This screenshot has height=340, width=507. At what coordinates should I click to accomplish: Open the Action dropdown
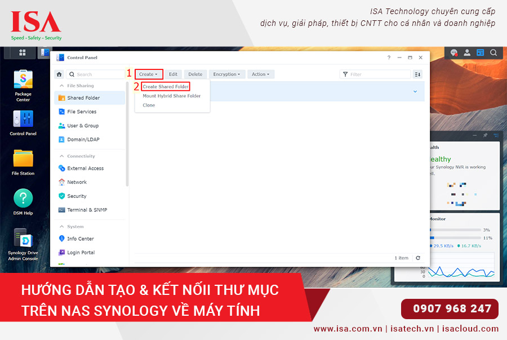coord(261,74)
